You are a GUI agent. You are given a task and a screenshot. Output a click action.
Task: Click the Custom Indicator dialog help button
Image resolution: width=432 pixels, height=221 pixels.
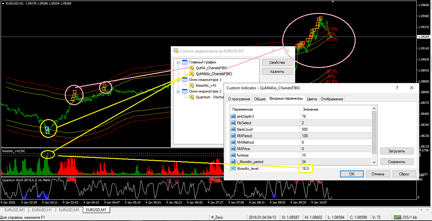coord(397,88)
